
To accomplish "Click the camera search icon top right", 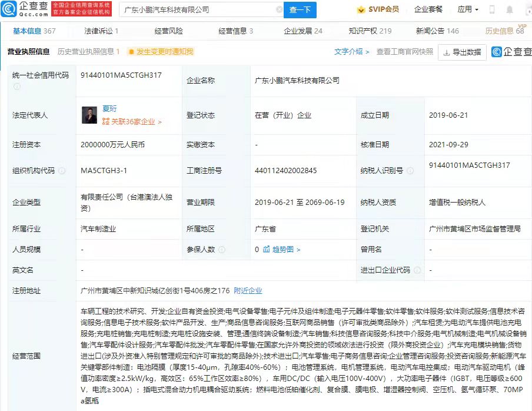I will [527, 9].
